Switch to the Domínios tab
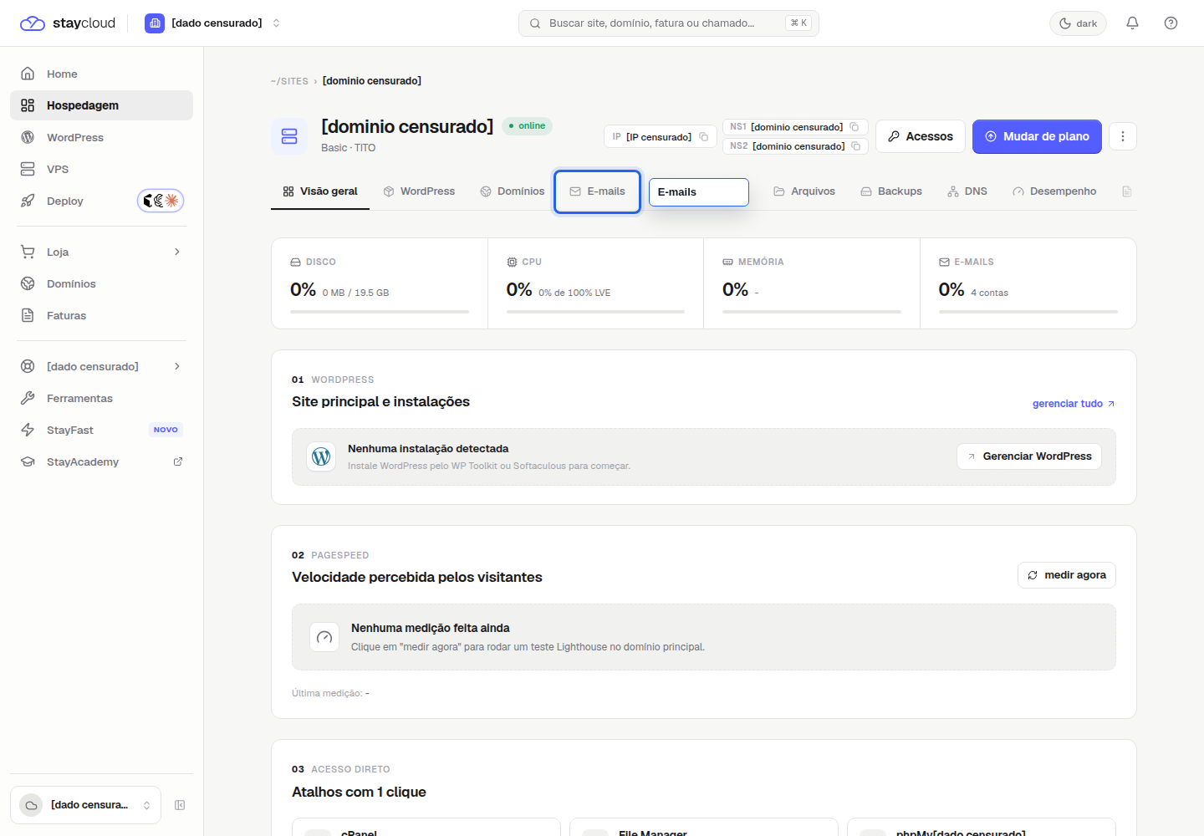The image size is (1204, 836). [513, 191]
